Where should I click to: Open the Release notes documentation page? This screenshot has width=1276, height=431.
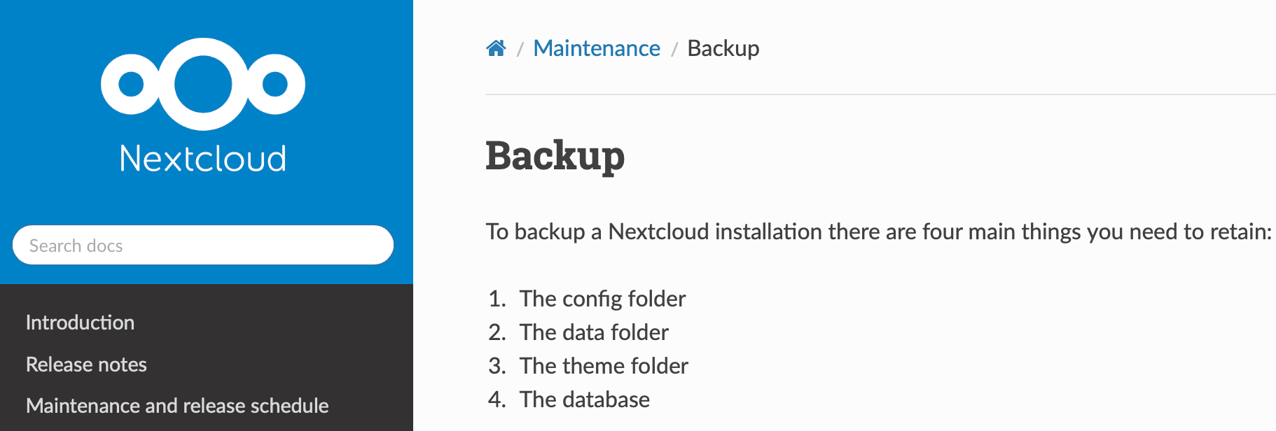(86, 364)
